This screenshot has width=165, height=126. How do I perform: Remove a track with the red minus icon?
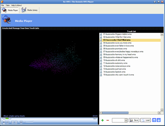coord(108,120)
